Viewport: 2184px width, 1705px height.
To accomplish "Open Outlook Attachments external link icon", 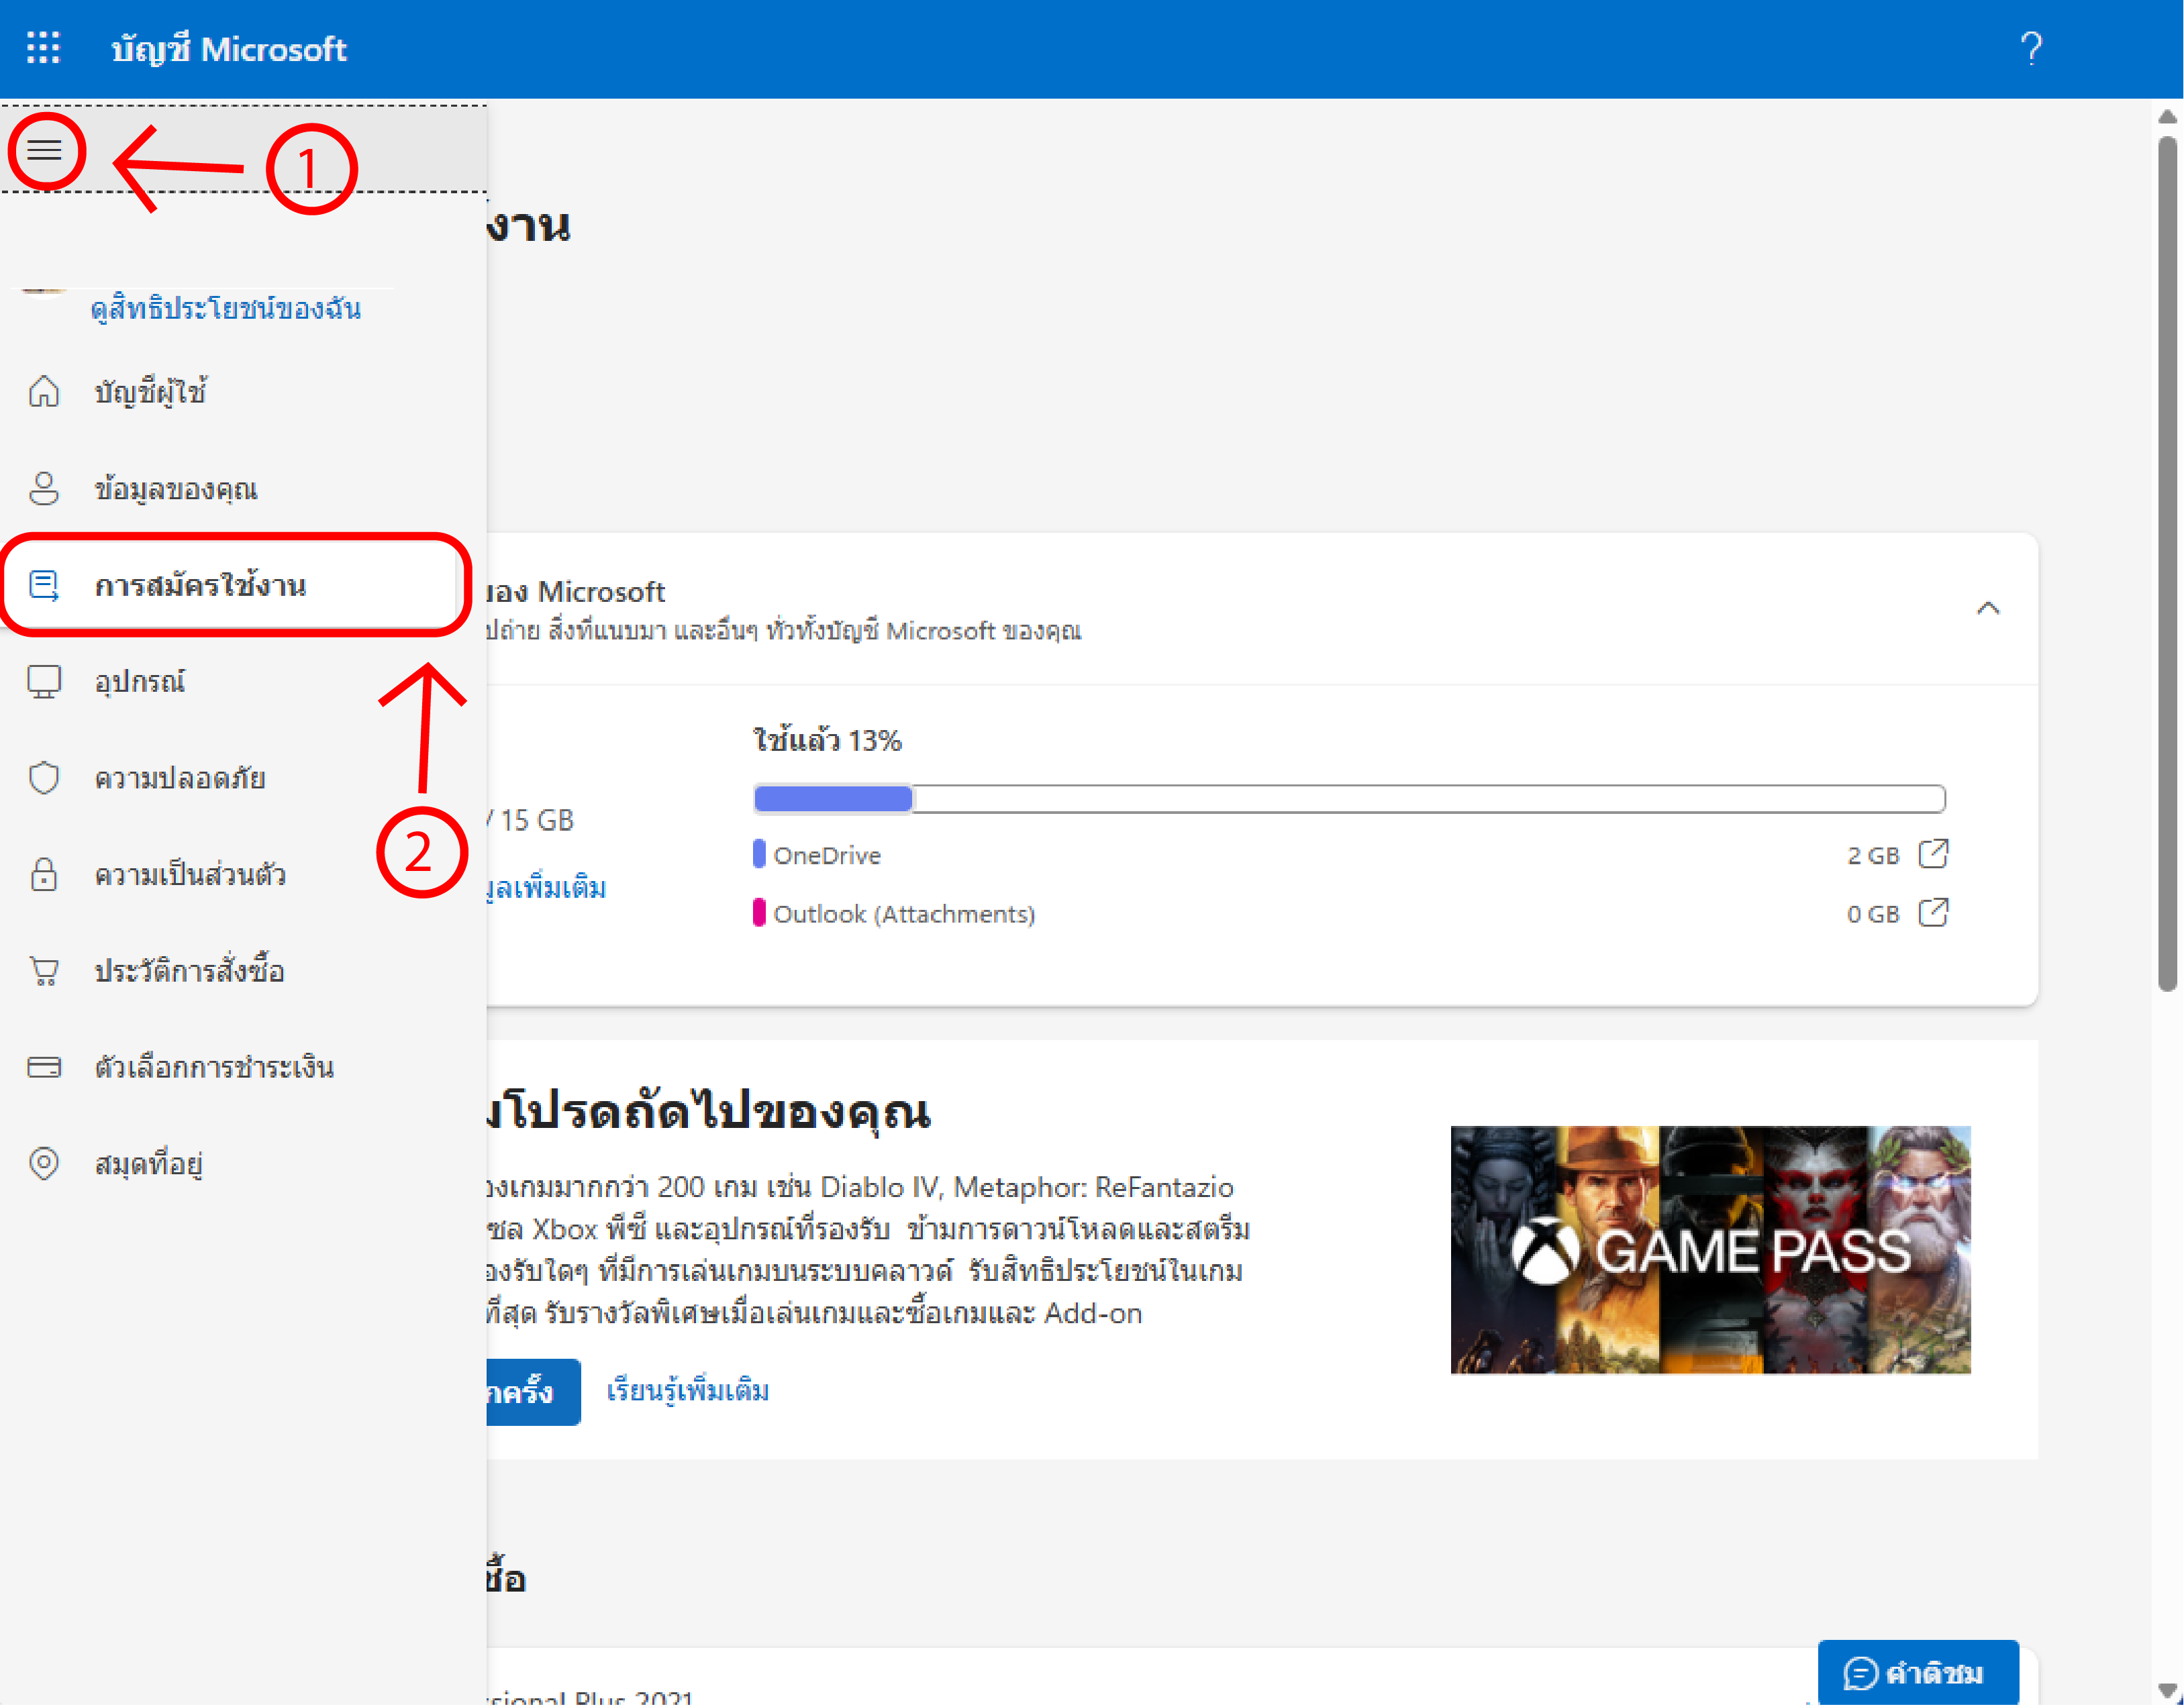I will 1933,913.
